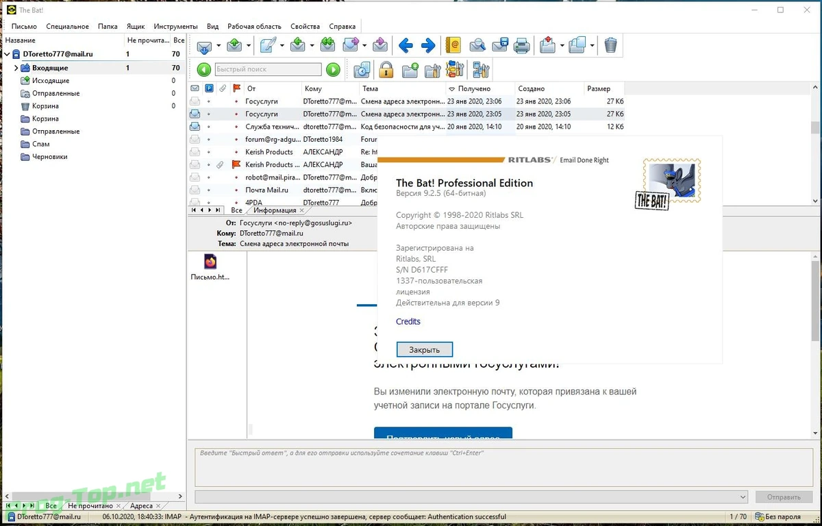Select the Спам folder

coord(40,144)
